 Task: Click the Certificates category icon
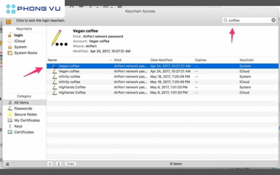point(10,132)
